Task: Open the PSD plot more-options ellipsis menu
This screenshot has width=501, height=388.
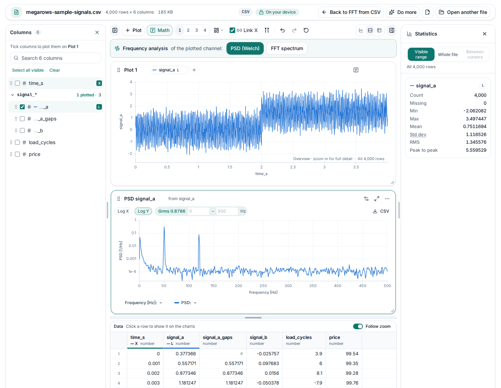Action: tap(387, 199)
